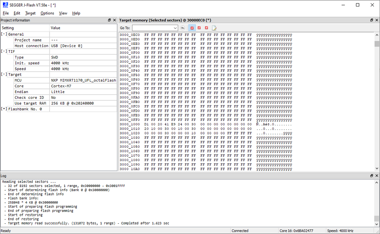Collapse the TIF section

[4, 51]
